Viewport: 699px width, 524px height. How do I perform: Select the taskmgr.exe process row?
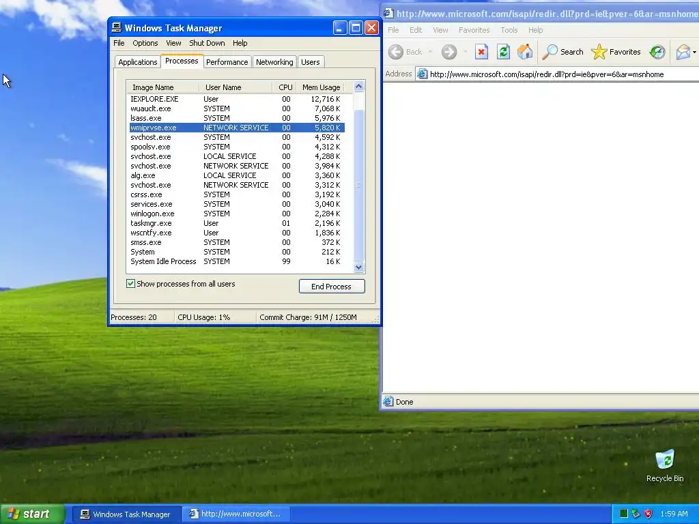click(x=237, y=223)
